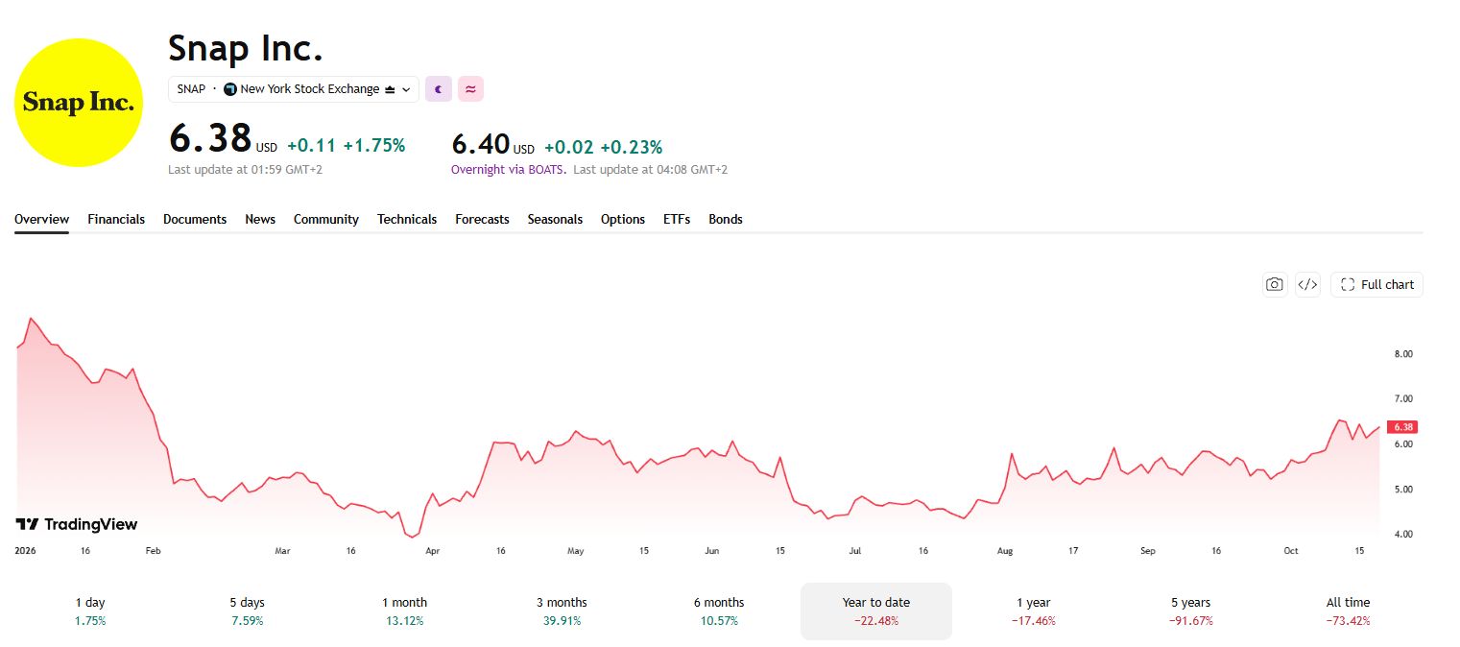
Task: Select the 1 day range
Action: coord(90,611)
